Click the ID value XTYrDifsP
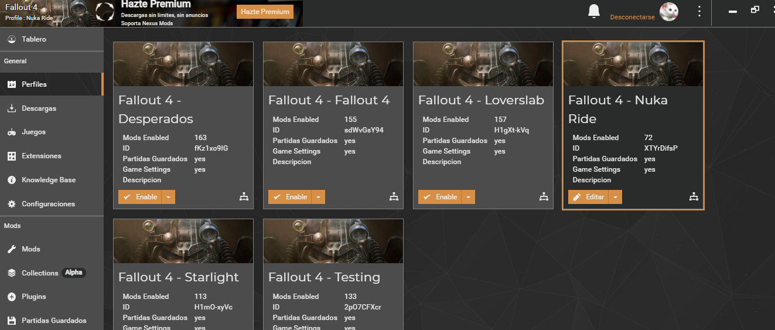 click(x=661, y=148)
